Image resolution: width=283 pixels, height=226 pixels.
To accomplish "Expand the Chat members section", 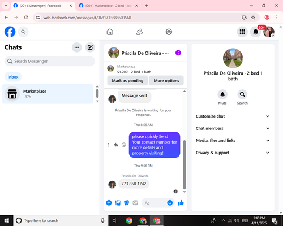I will [x=233, y=128].
